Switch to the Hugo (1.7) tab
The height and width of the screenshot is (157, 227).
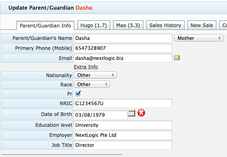tap(94, 25)
